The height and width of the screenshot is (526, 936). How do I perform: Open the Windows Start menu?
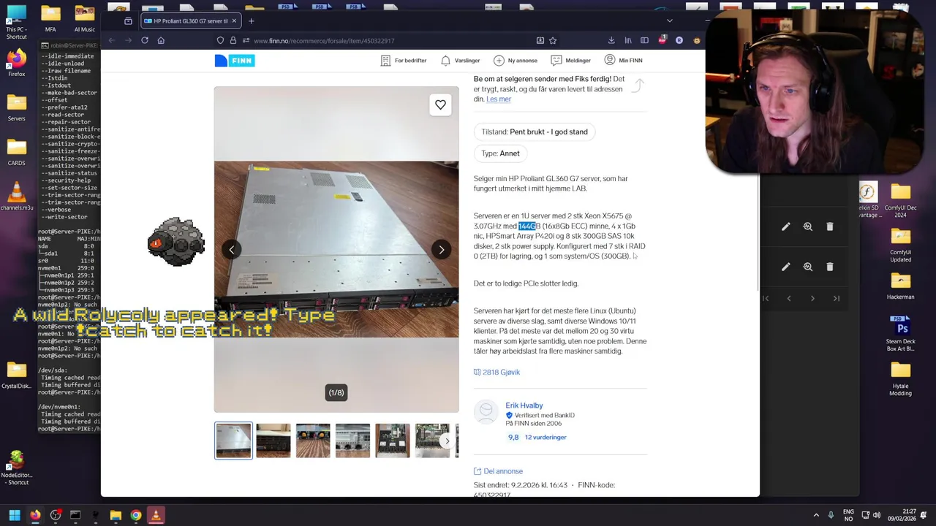[14, 515]
